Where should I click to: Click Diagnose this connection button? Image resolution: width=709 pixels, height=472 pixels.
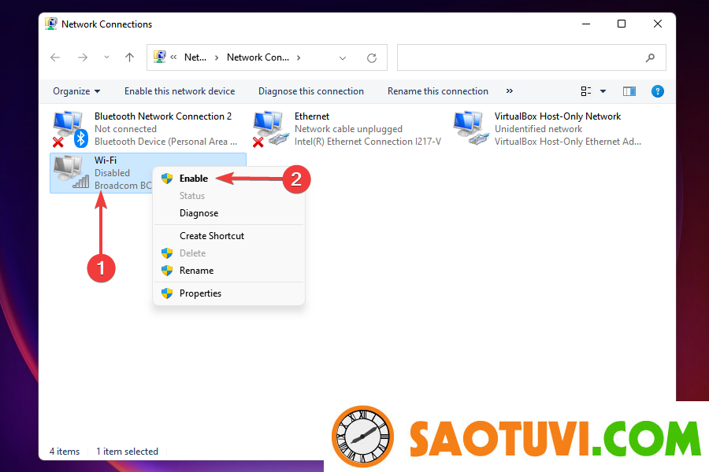click(x=310, y=91)
